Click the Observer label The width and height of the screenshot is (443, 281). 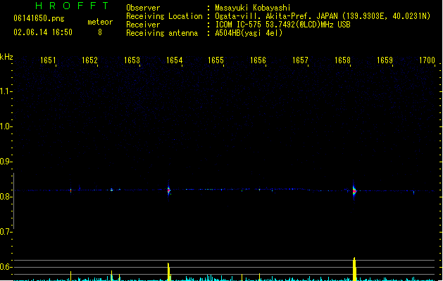(x=143, y=8)
